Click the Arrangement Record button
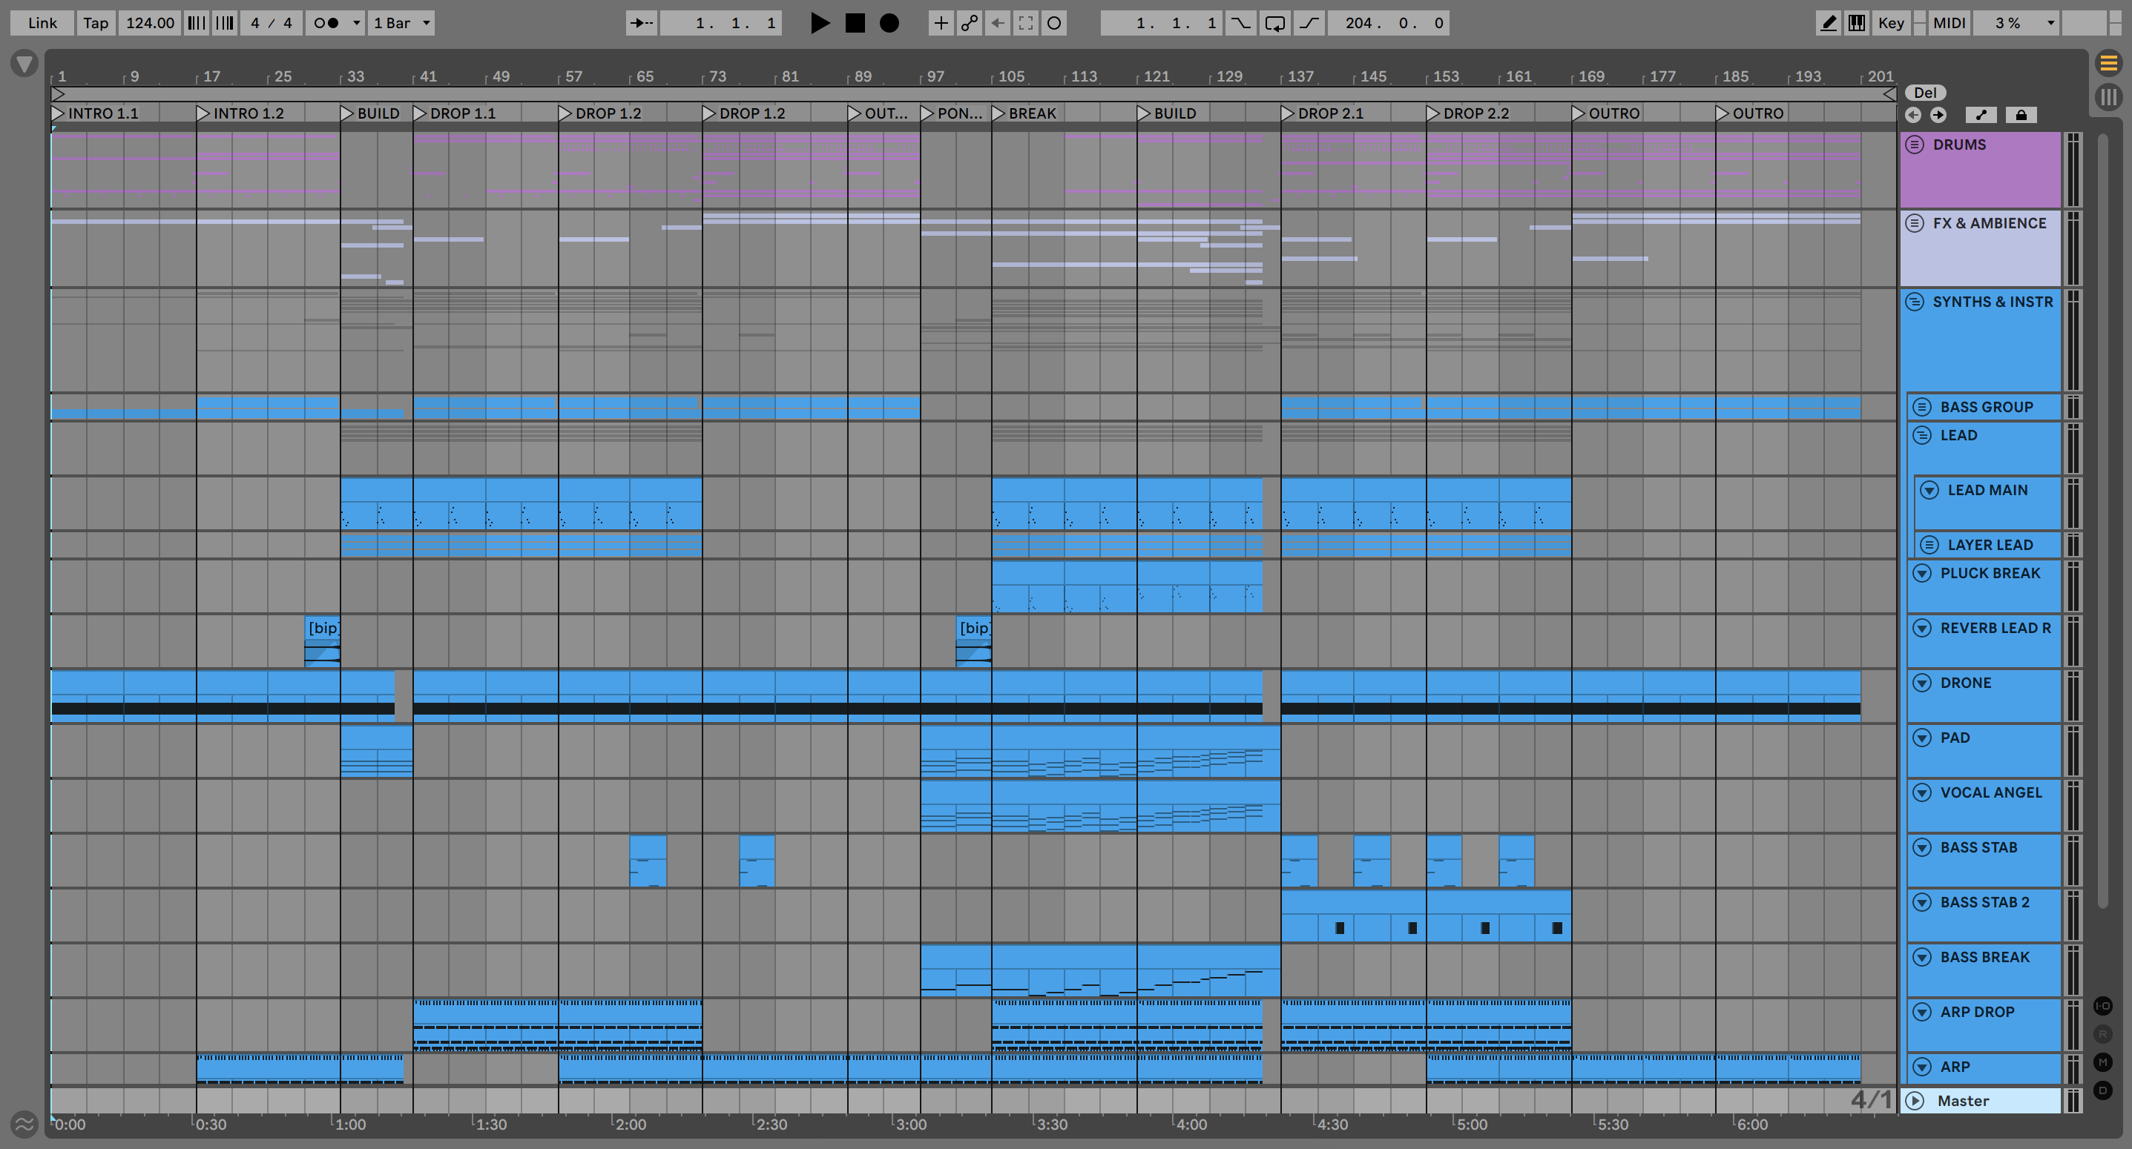The width and height of the screenshot is (2132, 1149). 889,23
